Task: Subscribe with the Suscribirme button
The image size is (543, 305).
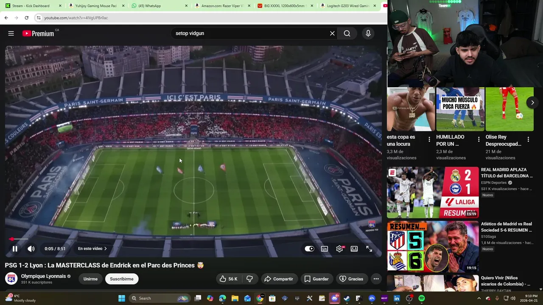Action: [122, 279]
